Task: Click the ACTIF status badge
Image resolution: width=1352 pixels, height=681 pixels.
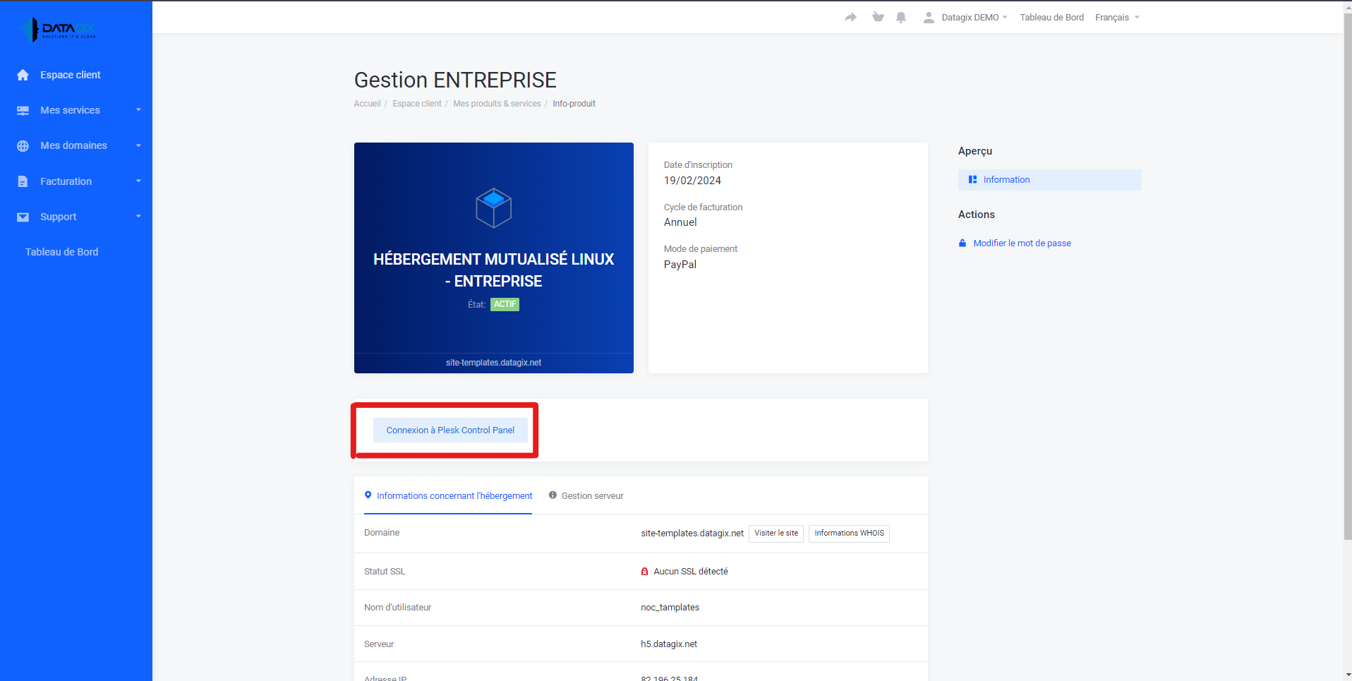Action: tap(505, 304)
